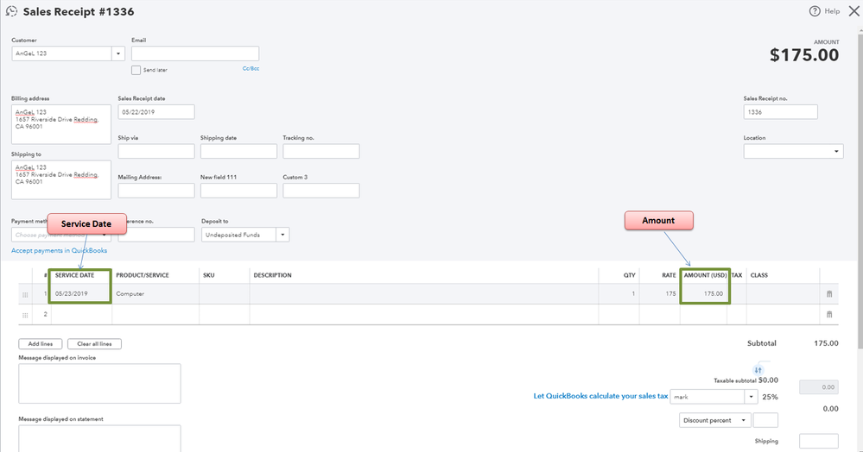Open the Customer dropdown arrow

tap(117, 53)
